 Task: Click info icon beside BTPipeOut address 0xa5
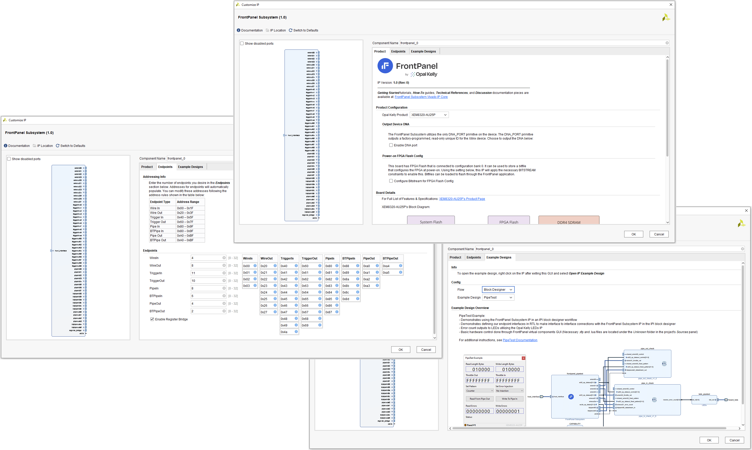point(401,272)
